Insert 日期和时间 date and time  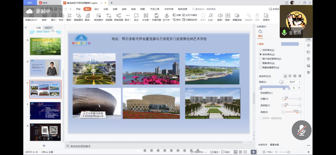(190, 20)
